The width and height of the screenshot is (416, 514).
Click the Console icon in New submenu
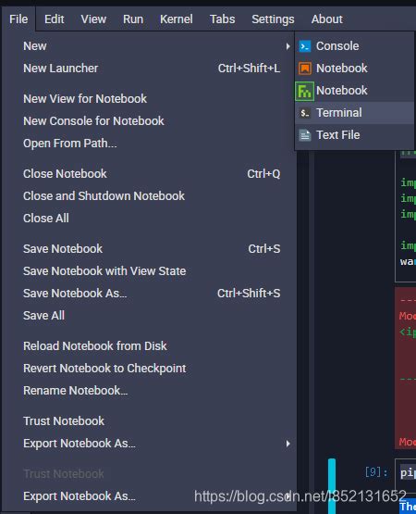[305, 46]
